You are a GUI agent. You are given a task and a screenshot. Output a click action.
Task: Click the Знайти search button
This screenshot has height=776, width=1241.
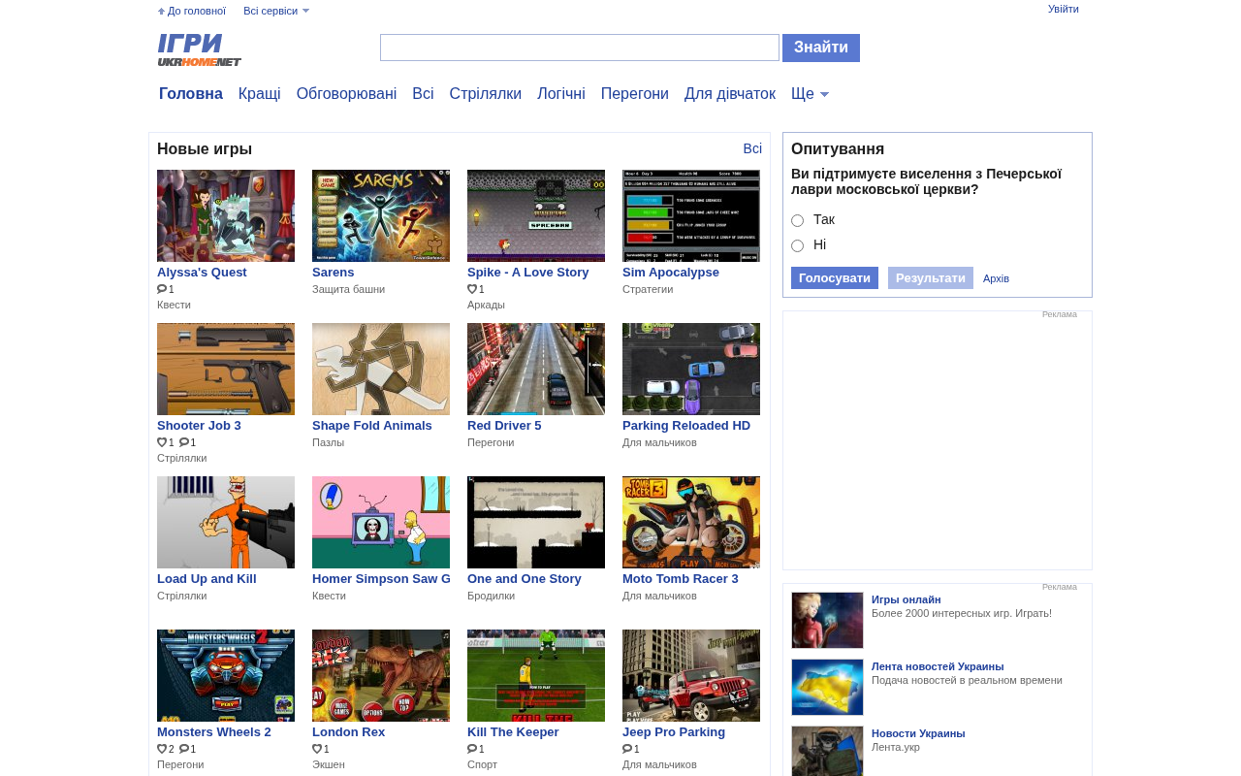tap(821, 48)
